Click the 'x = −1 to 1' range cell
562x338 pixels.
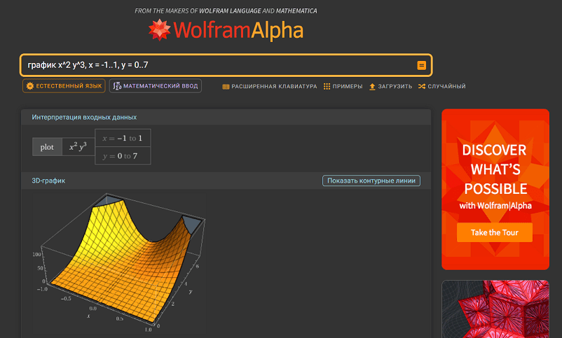coord(123,138)
